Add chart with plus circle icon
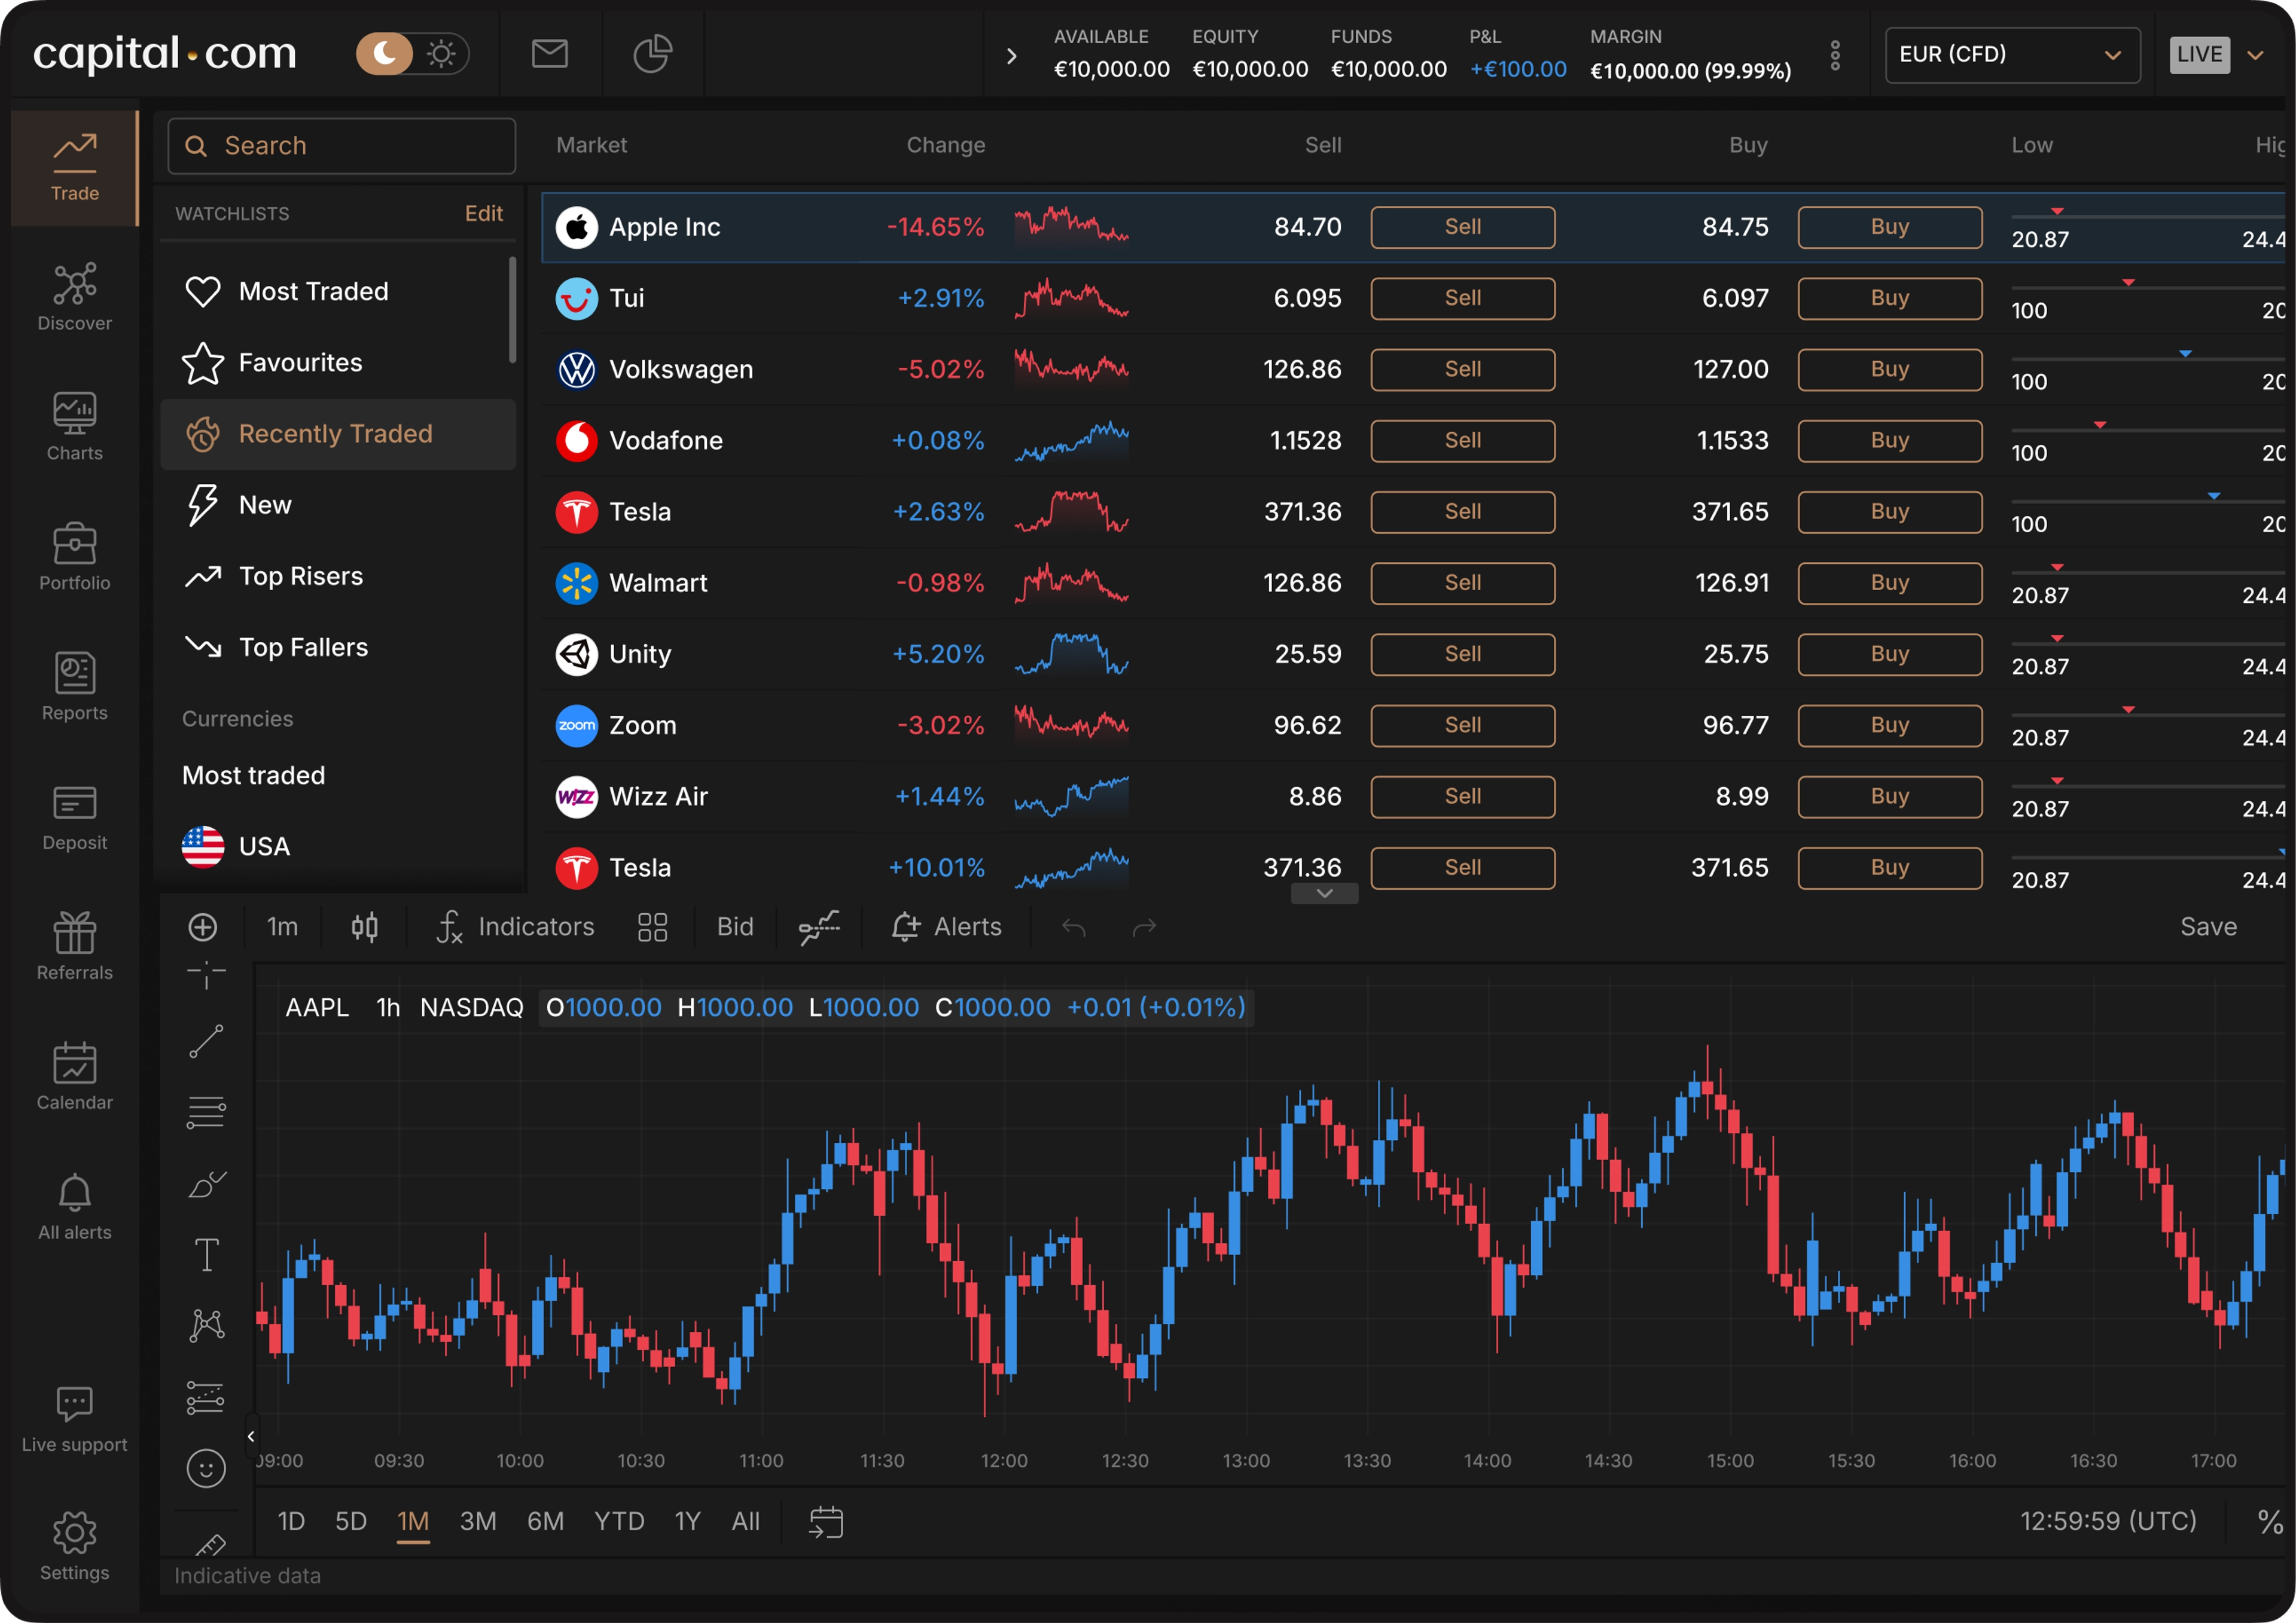Image resolution: width=2296 pixels, height=1623 pixels. tap(203, 927)
